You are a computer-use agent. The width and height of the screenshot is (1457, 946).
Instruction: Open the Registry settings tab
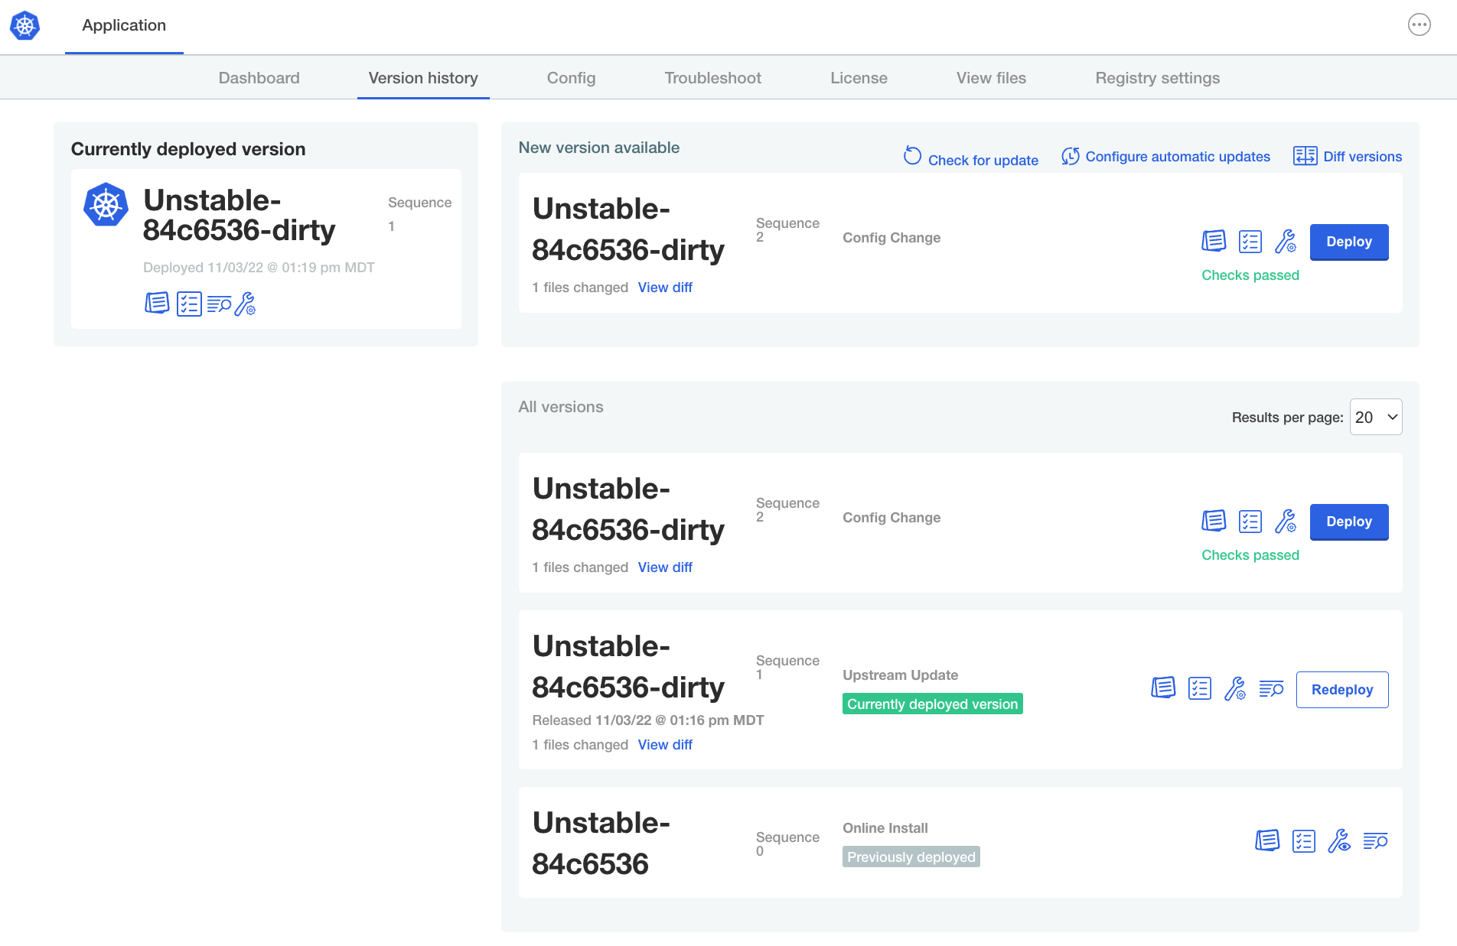1157,77
